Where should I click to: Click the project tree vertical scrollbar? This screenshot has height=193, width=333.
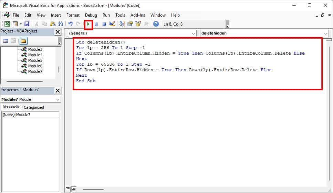[58, 69]
